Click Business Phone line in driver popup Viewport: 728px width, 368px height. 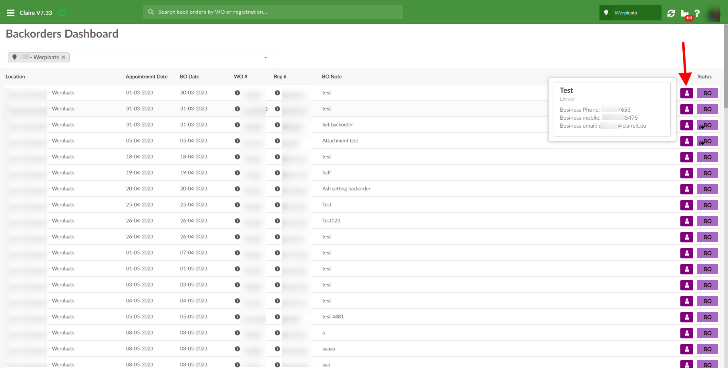pos(595,110)
